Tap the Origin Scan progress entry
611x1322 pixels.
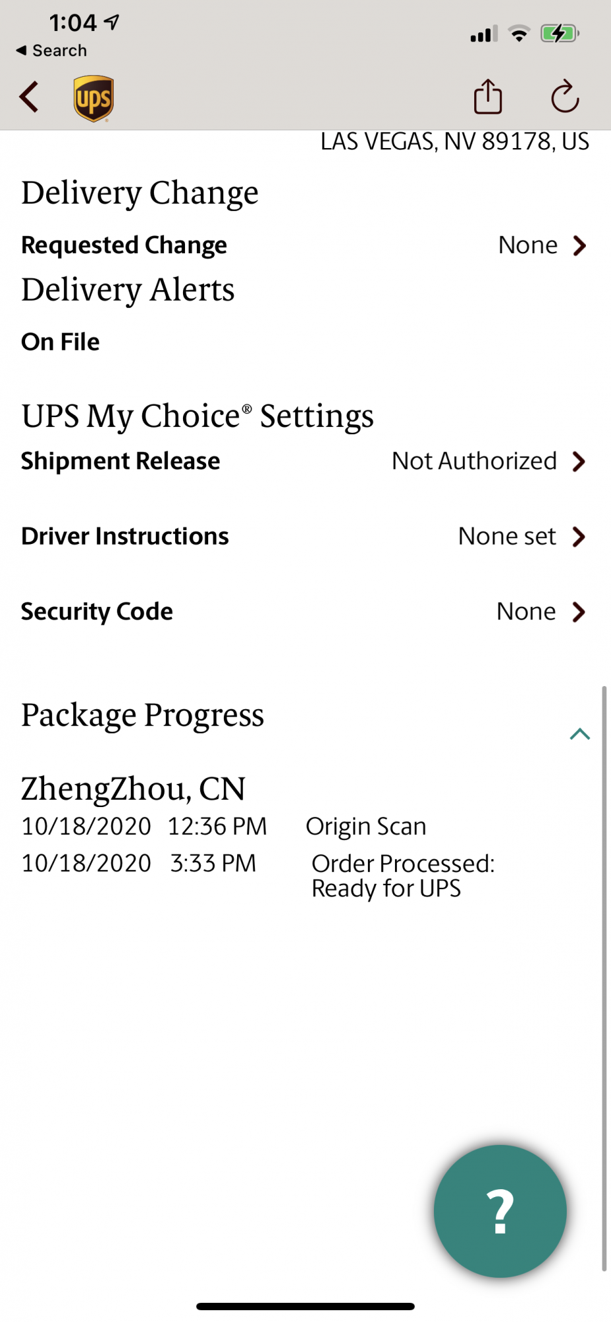coord(365,826)
